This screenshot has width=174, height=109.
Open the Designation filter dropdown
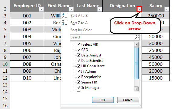139,9
